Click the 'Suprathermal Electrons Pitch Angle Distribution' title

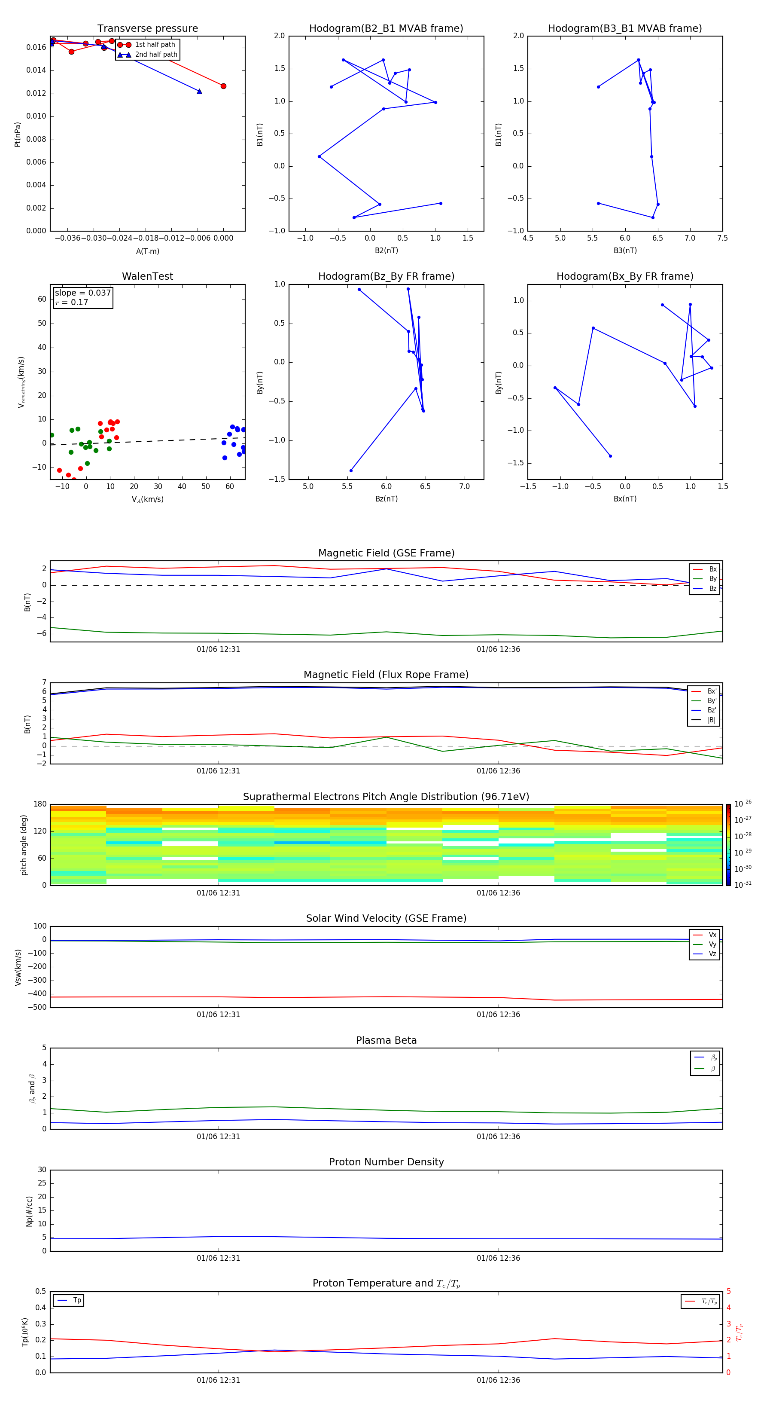click(x=386, y=797)
